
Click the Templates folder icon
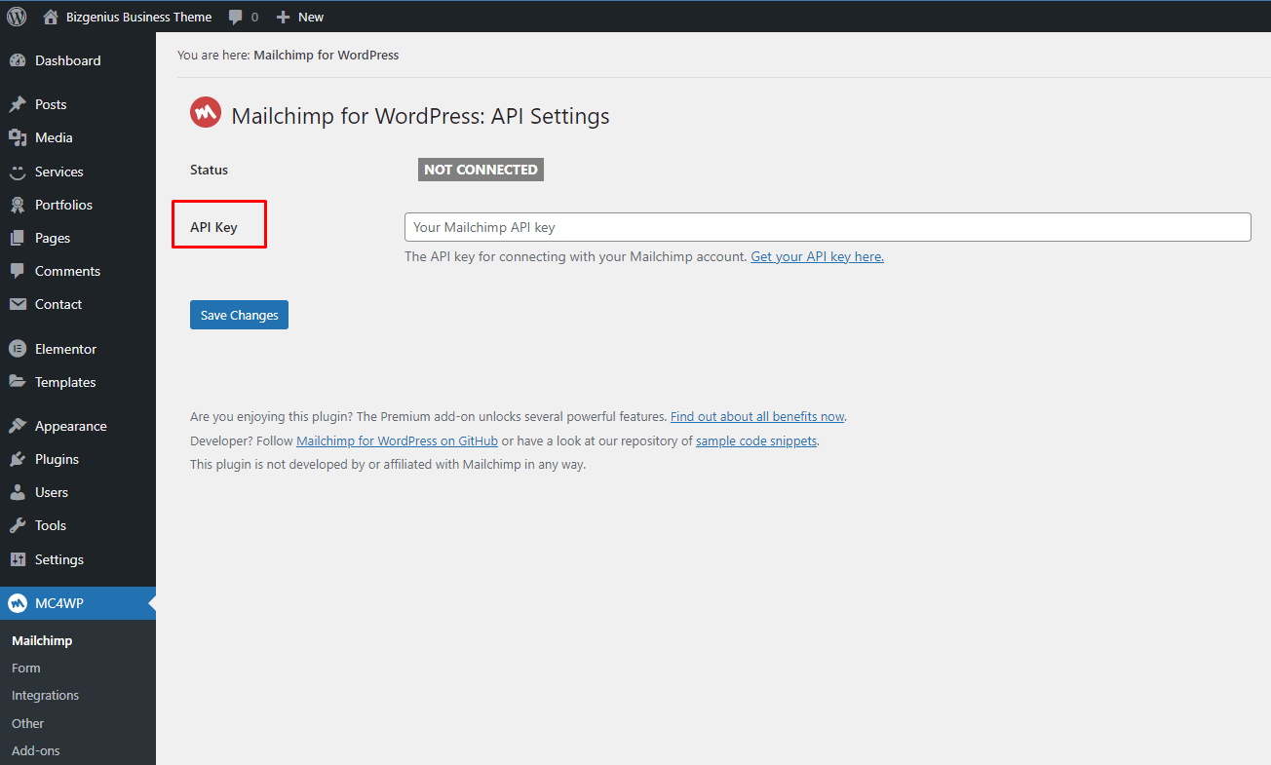coord(18,382)
